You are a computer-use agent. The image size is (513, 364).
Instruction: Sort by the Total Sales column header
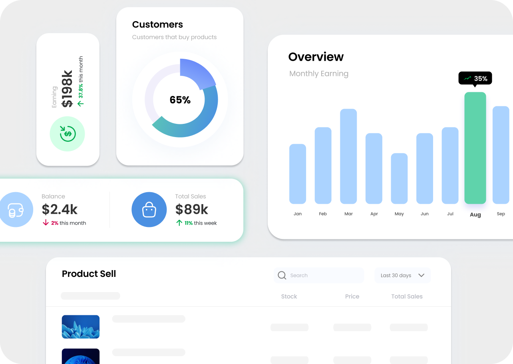(407, 296)
